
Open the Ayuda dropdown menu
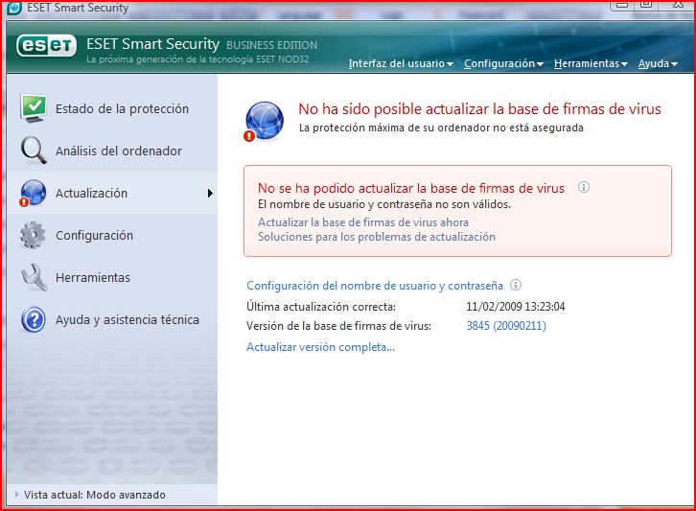[x=658, y=64]
